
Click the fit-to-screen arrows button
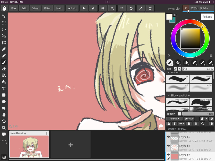[141, 8]
